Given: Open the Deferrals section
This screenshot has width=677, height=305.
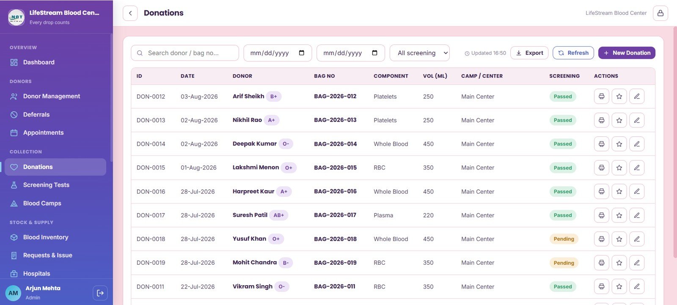Looking at the screenshot, I should coord(55,114).
